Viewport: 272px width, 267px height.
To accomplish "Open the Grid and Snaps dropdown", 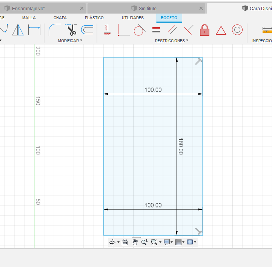I will click(x=180, y=242).
